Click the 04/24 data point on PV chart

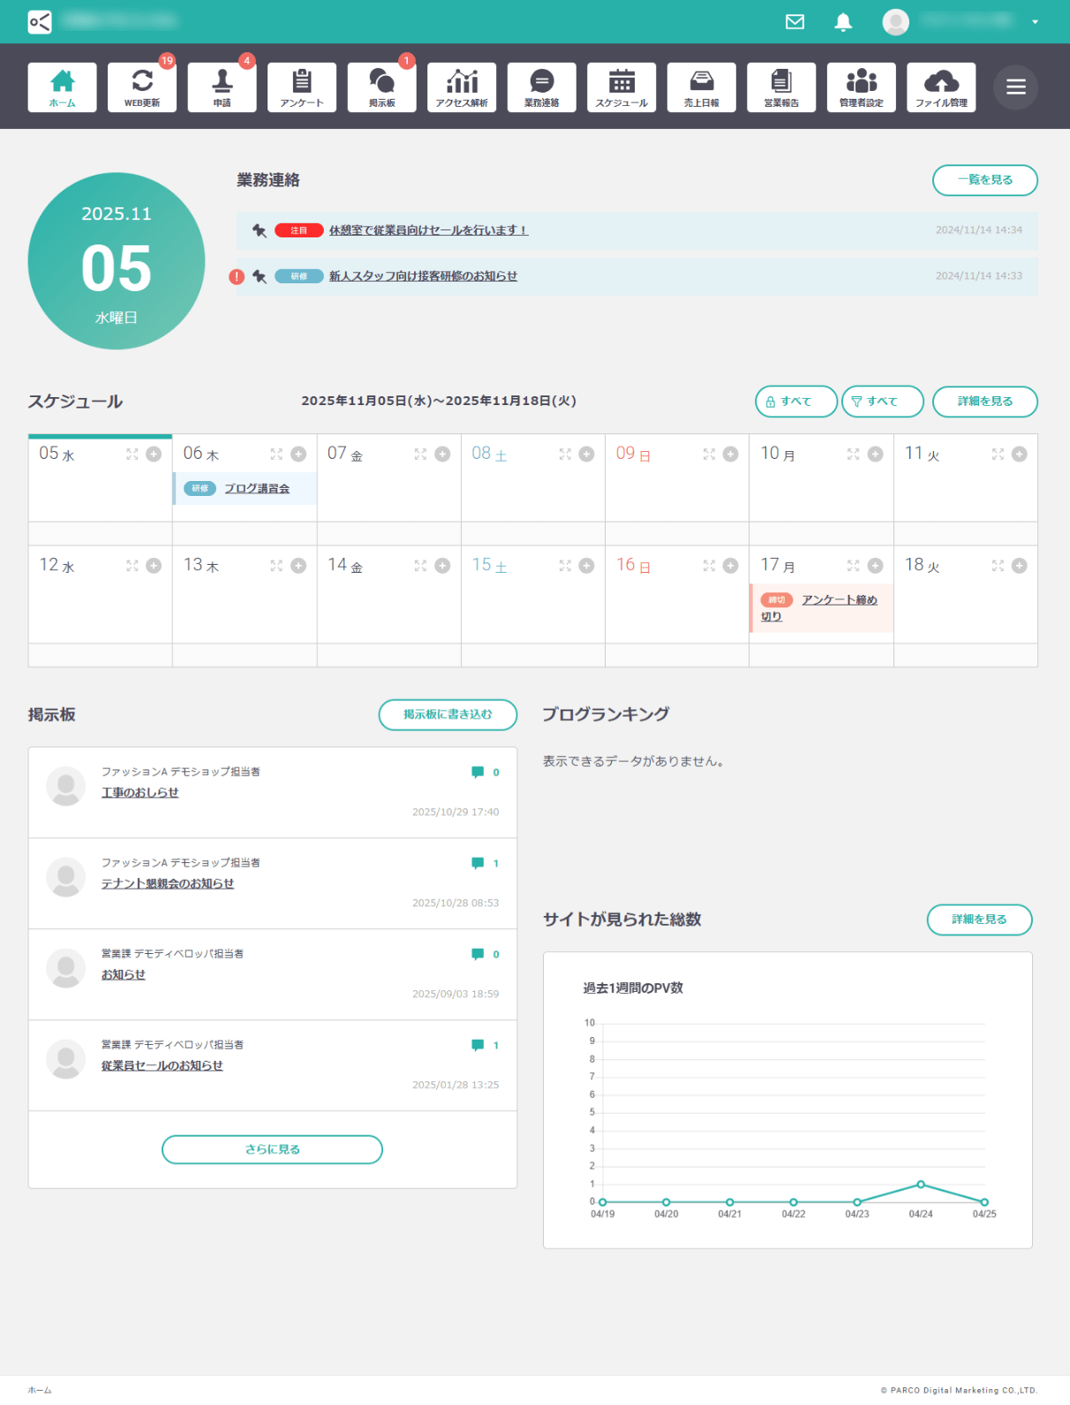(x=921, y=1184)
